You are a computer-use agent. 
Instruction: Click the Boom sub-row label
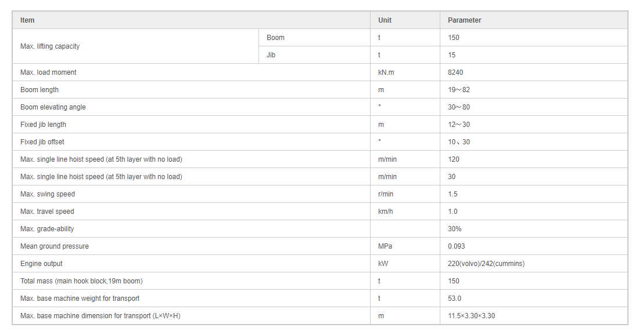point(275,38)
